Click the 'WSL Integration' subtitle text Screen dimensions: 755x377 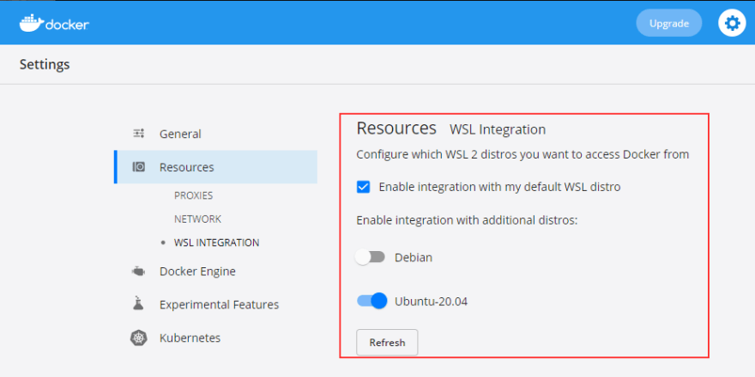[x=498, y=129]
